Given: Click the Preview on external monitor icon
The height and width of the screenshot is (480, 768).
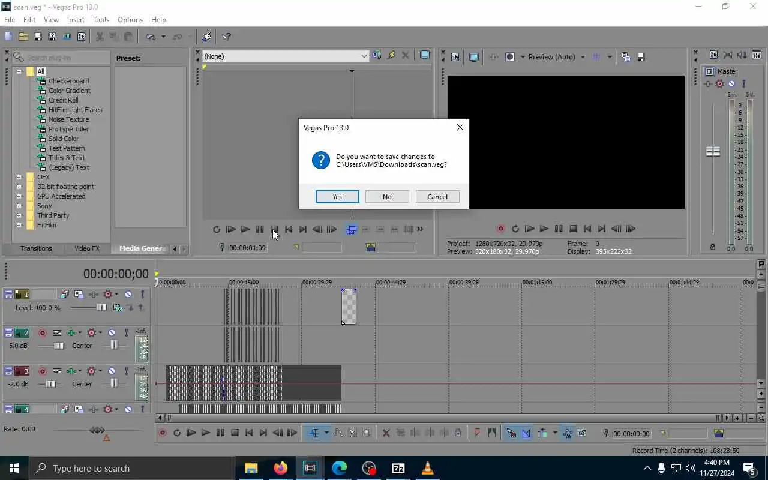Looking at the screenshot, I should point(473,57).
